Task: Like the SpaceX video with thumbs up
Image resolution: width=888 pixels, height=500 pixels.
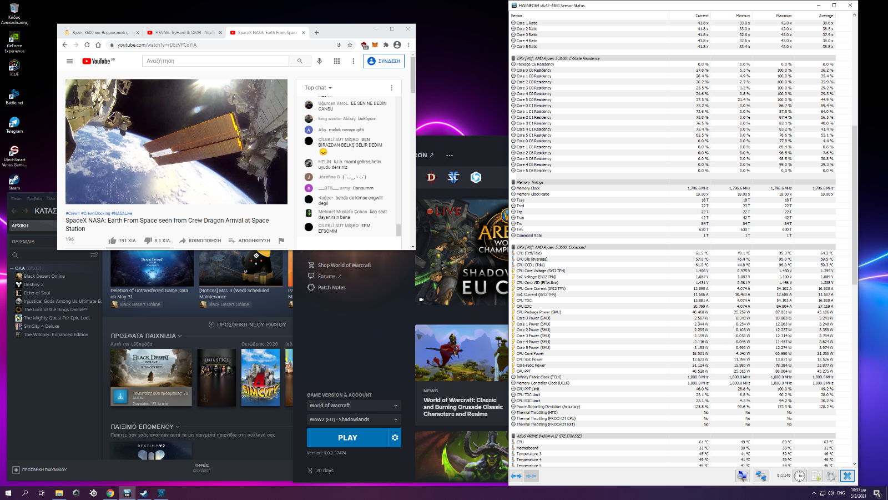Action: click(x=113, y=241)
